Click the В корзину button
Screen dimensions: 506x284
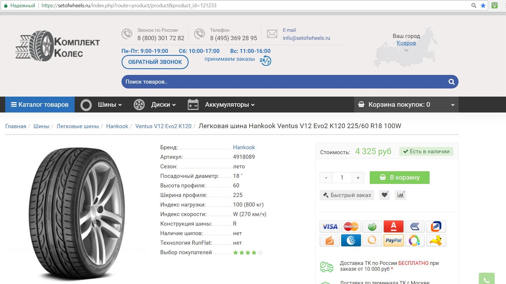coord(400,178)
